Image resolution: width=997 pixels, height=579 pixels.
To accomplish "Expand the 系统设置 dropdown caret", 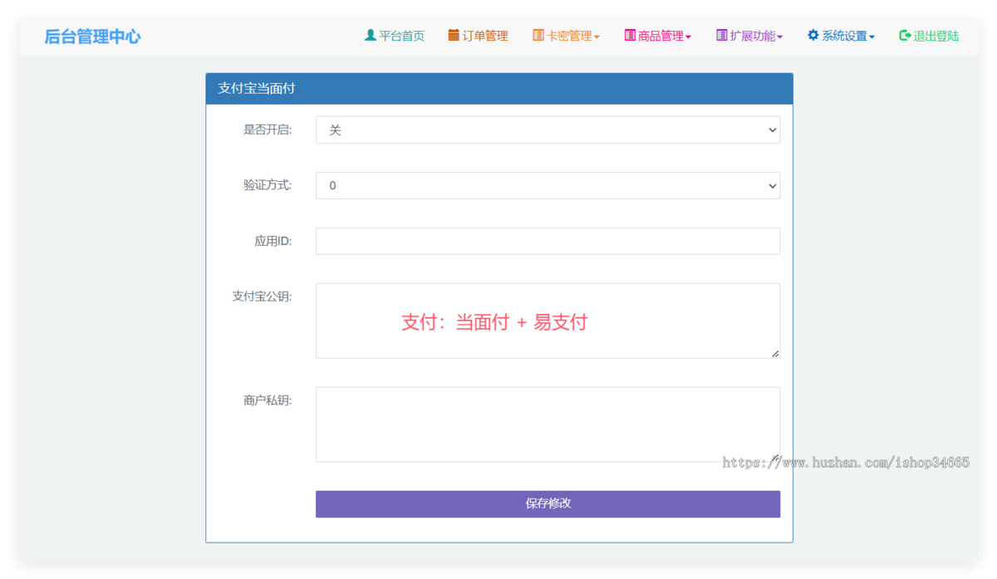I will point(872,37).
